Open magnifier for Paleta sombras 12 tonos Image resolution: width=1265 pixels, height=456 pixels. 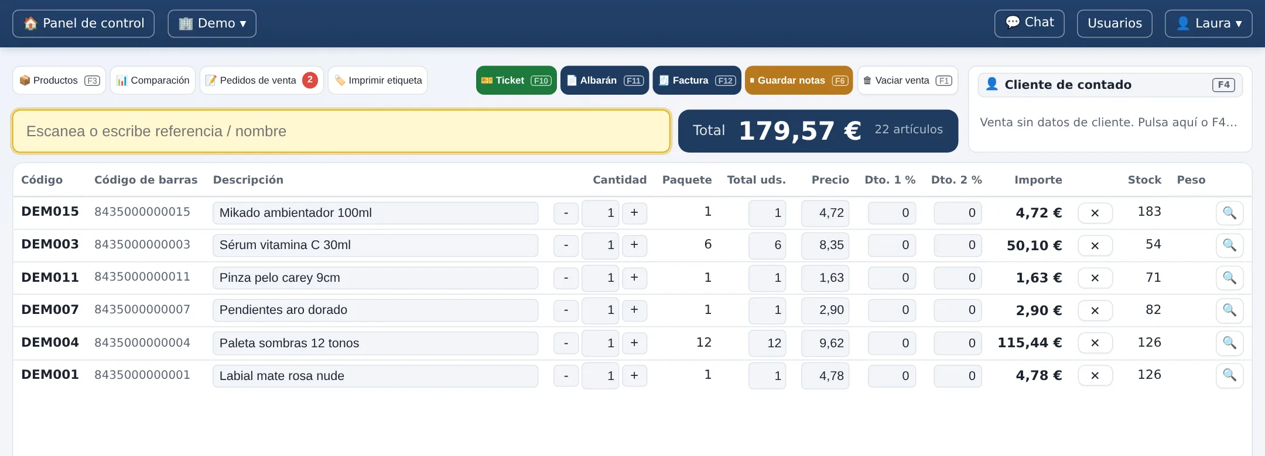1229,343
